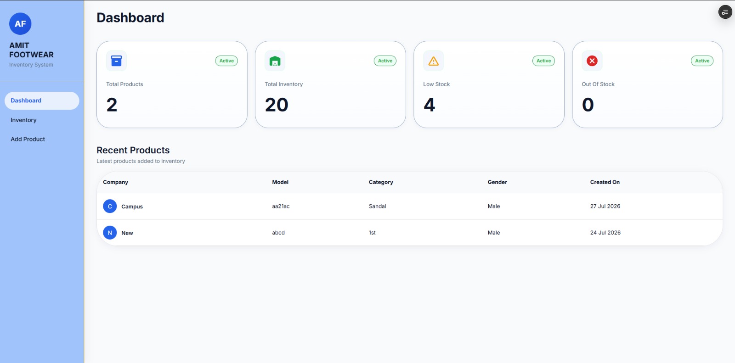Click the Company column header
The width and height of the screenshot is (735, 363).
pos(115,182)
